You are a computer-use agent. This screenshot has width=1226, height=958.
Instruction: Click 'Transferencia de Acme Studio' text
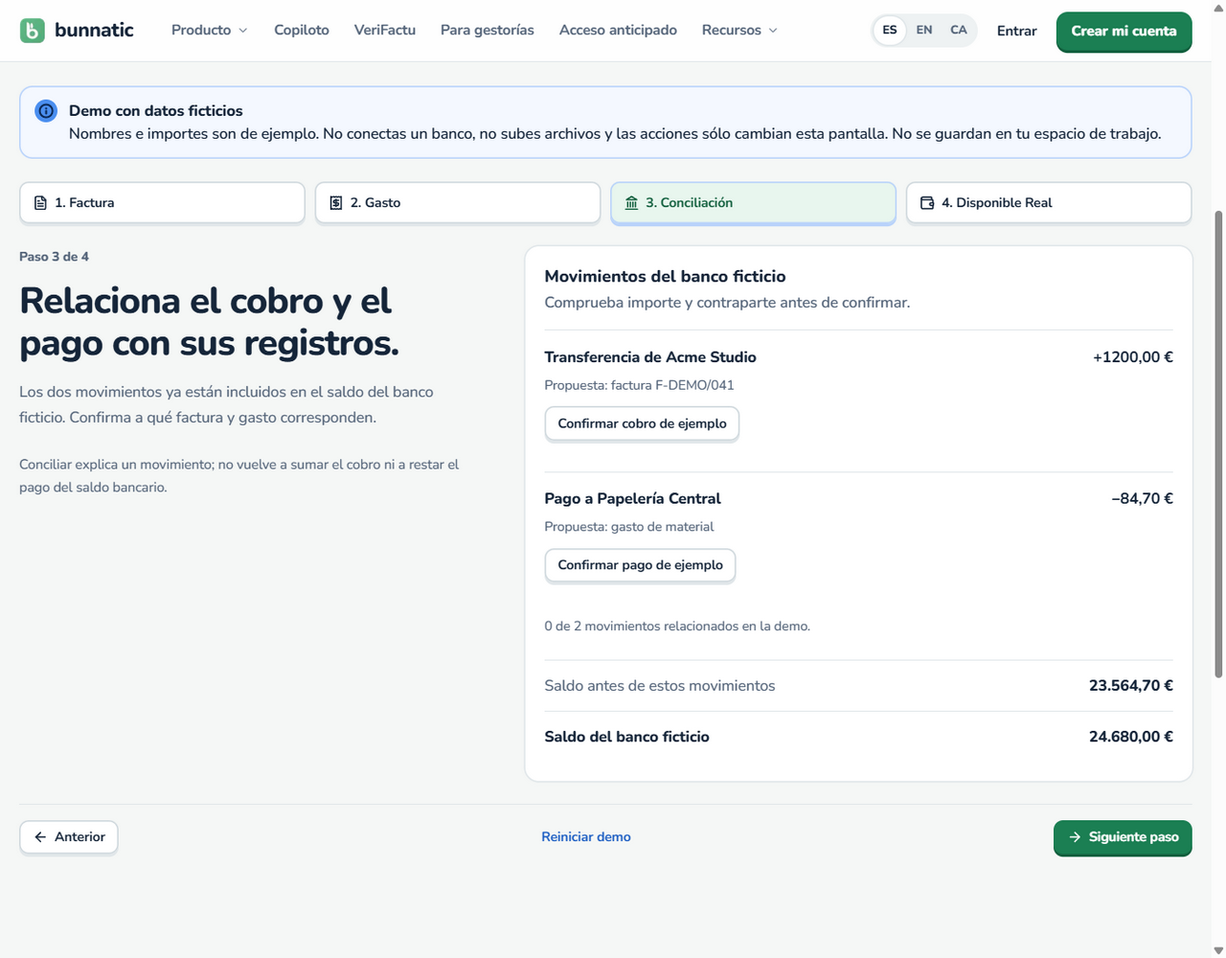coord(650,357)
